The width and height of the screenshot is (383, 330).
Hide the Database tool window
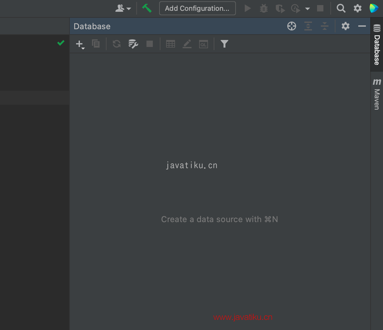tap(362, 26)
